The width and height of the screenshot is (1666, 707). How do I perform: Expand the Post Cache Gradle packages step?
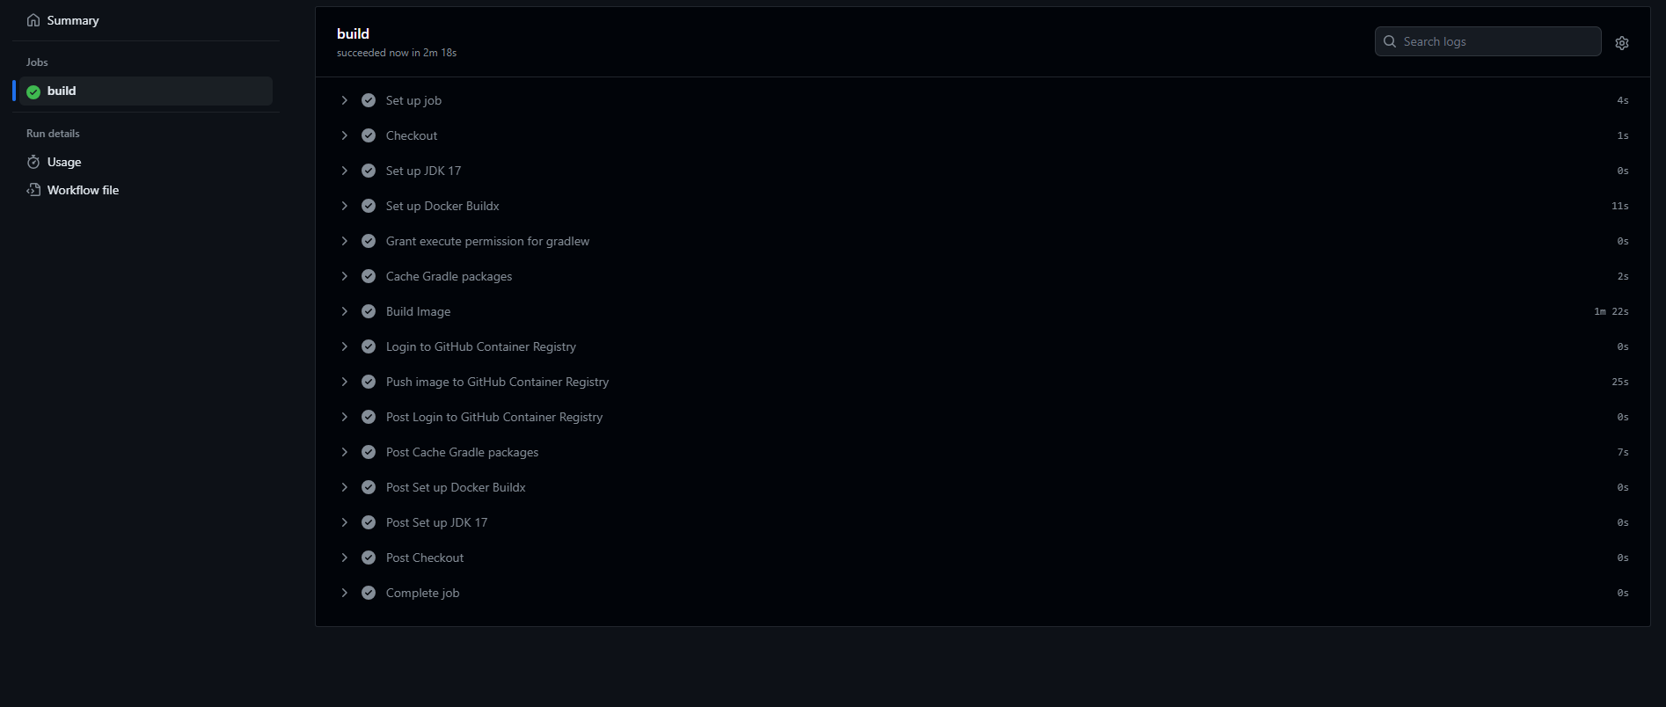click(x=345, y=452)
